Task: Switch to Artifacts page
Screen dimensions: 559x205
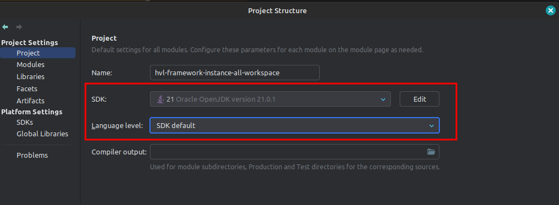Action: [31, 101]
